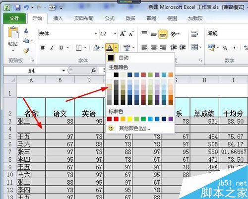The width and height of the screenshot is (248, 199).
Task: Apply Comma Style format
Action: coord(234,48)
